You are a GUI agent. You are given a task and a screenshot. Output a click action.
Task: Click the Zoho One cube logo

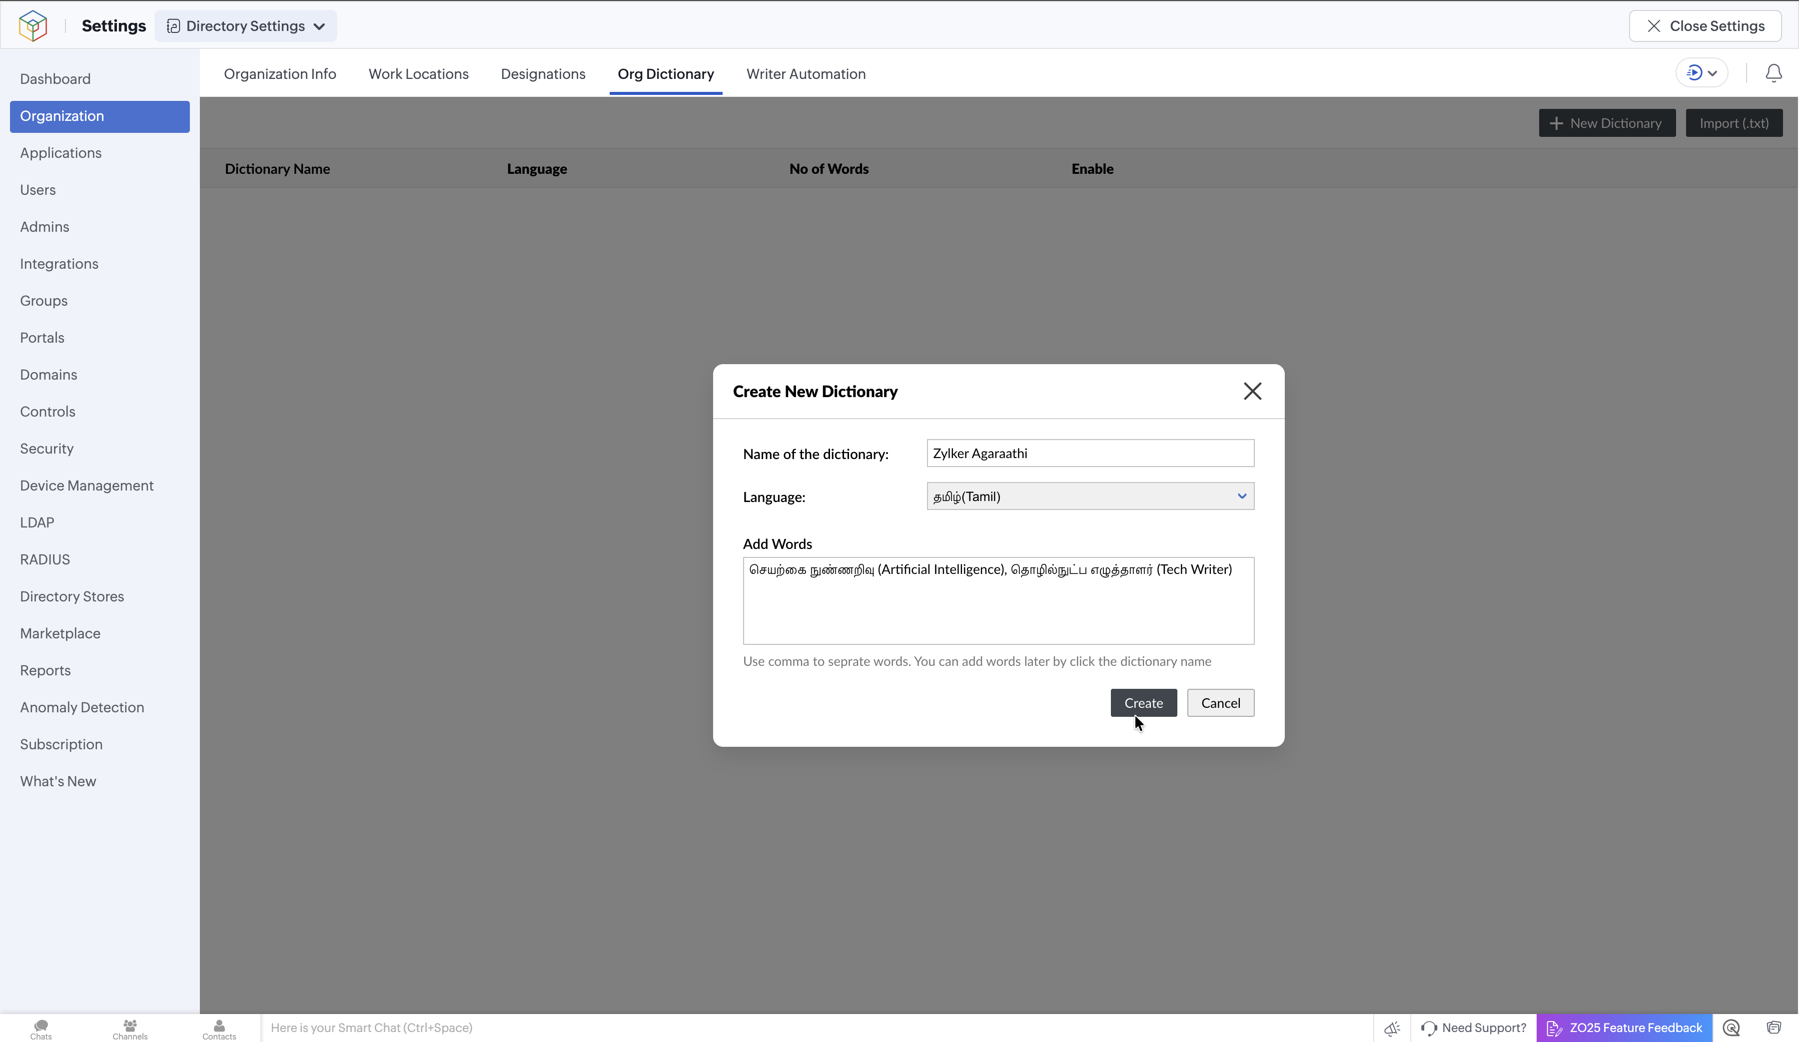[33, 25]
